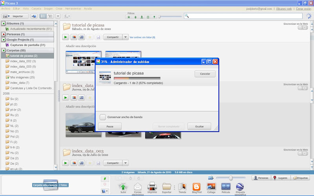Click star icon in tutorial de picasa toolbar
This screenshot has height=196, width=314.
click(90, 37)
